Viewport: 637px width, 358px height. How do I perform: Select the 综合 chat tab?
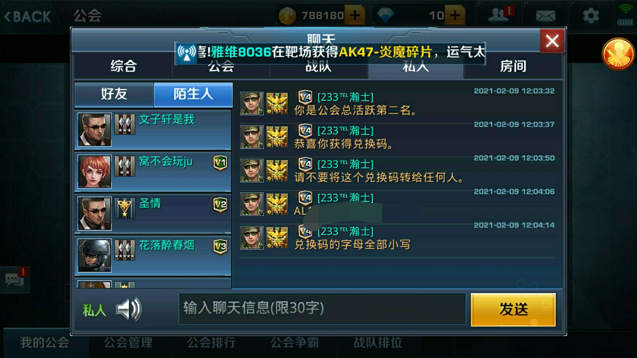(x=123, y=66)
